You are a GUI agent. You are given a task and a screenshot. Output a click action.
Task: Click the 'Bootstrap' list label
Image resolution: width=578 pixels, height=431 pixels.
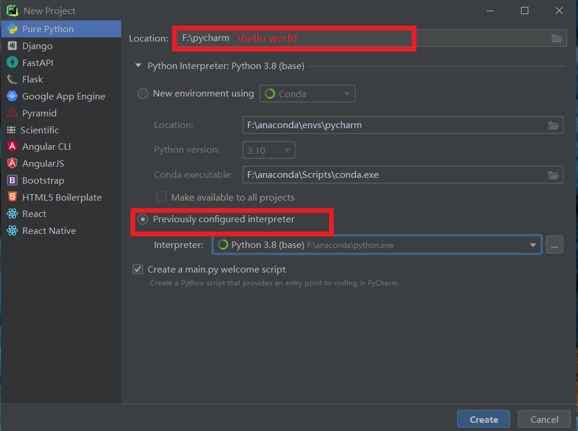coord(43,180)
